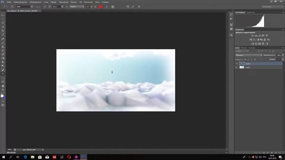Open the layer fill slider dropdown

point(283,59)
